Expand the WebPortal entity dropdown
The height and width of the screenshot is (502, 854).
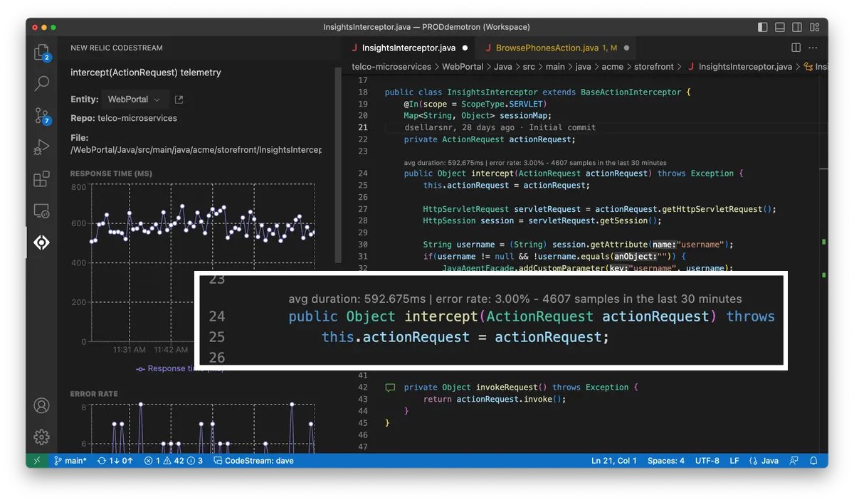[135, 100]
